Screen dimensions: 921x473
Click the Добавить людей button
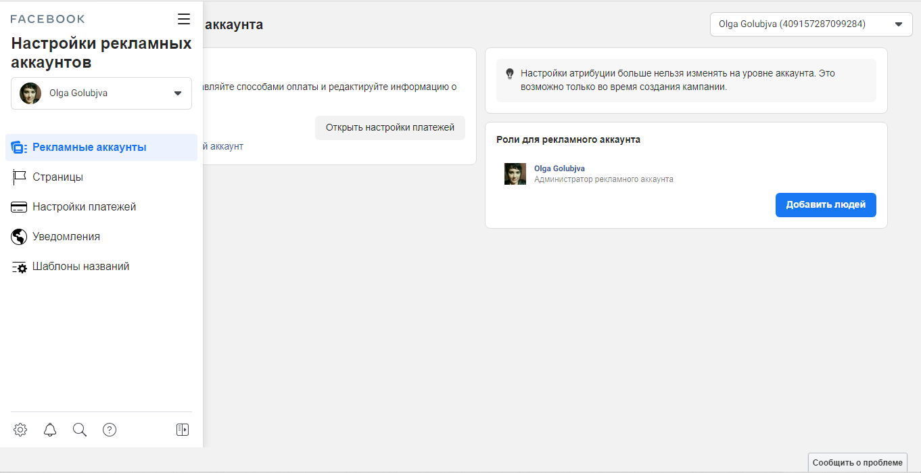(826, 205)
